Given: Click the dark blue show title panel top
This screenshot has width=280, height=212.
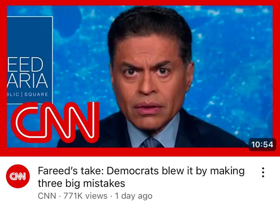Looking at the screenshot, I should (x=30, y=36).
